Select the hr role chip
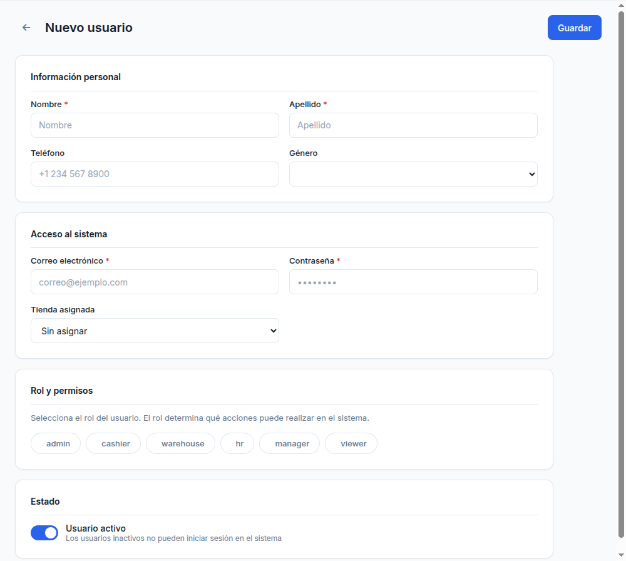 click(x=237, y=444)
